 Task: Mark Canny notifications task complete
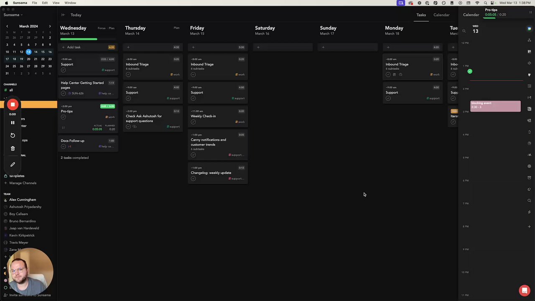click(193, 155)
